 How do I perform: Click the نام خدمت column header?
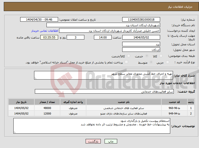[x=124, y=102]
